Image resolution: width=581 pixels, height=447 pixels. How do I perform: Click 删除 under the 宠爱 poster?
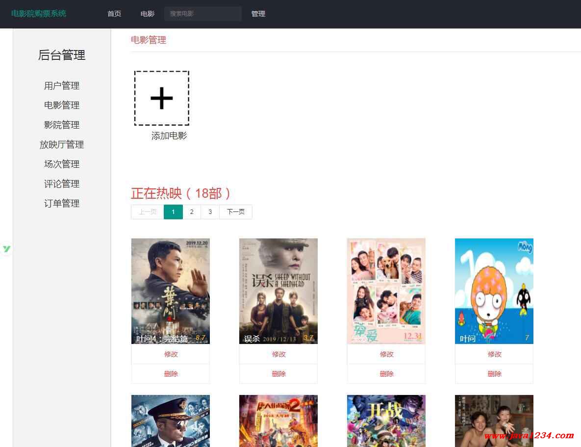point(386,374)
